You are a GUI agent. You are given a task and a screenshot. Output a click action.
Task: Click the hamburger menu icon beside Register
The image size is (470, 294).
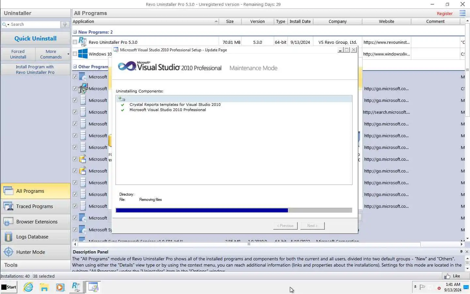coord(462,13)
